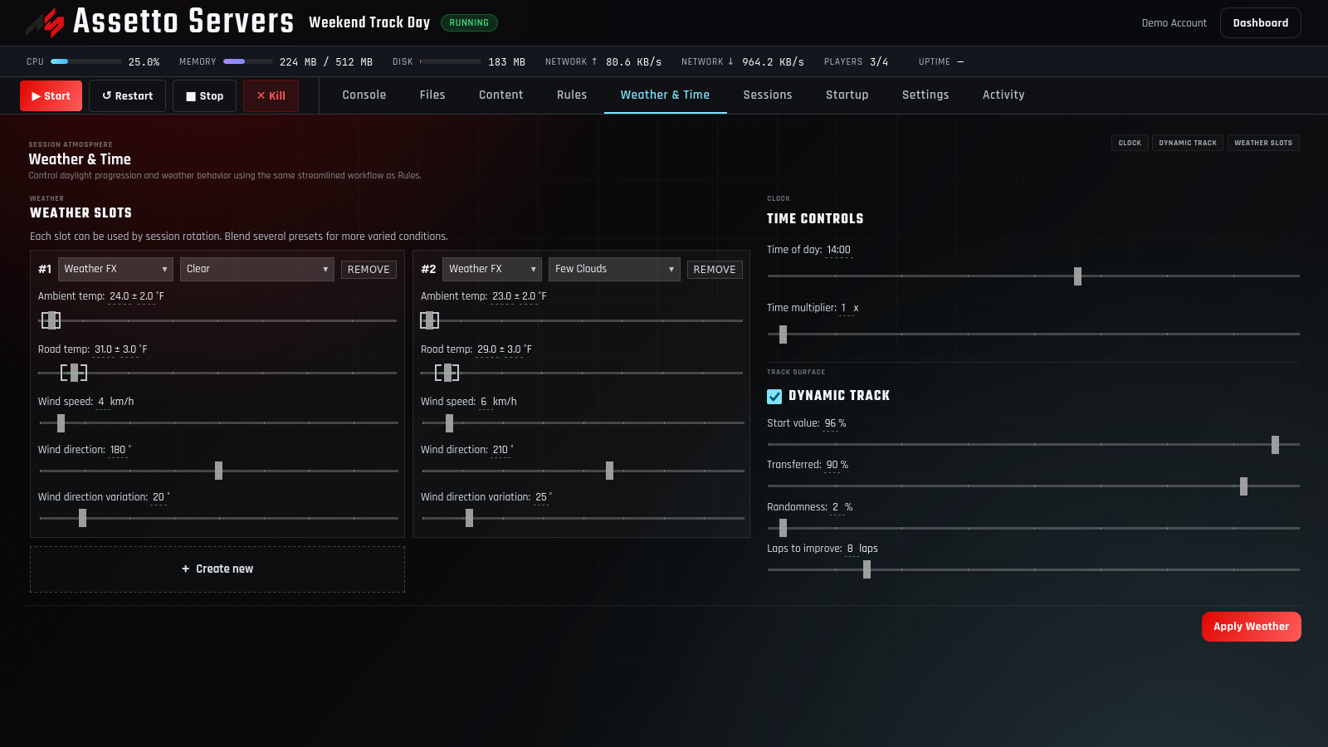Click slot #2 wind direction slider

(x=583, y=471)
